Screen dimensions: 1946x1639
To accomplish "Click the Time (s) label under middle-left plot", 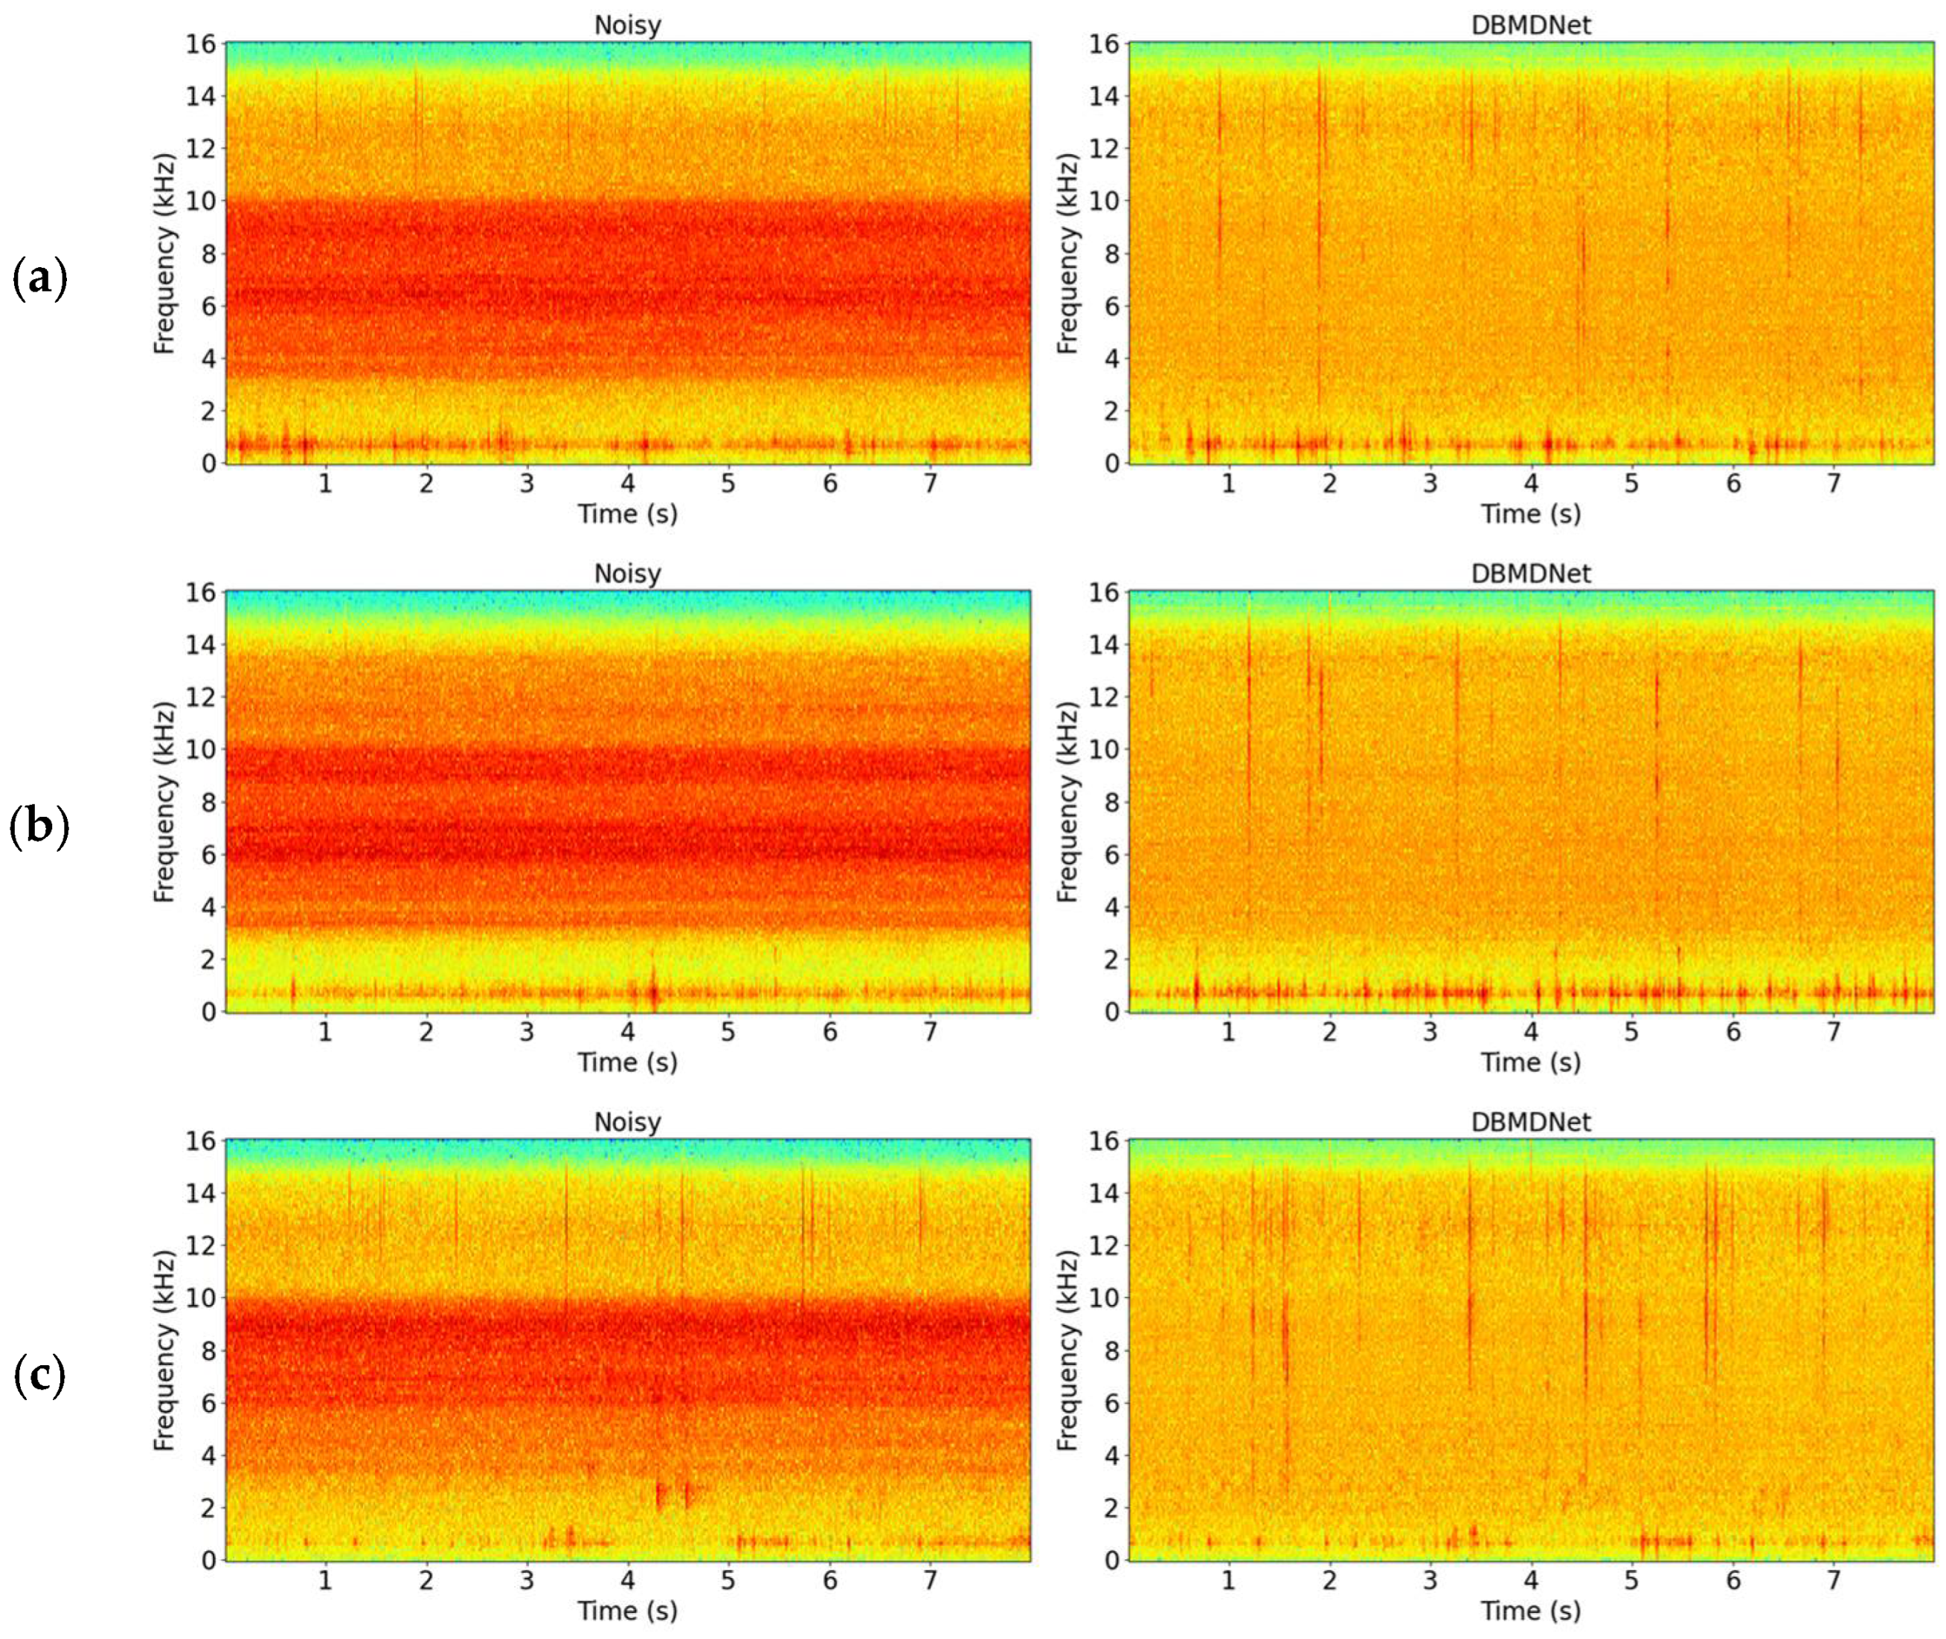I will (627, 1062).
